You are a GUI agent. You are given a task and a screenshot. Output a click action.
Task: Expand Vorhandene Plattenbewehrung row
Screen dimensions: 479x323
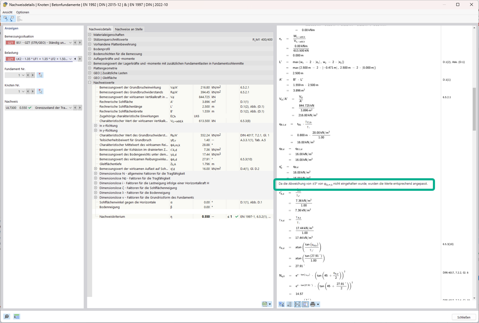tap(90, 44)
